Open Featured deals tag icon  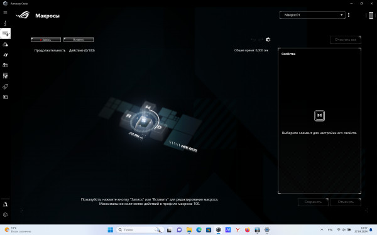coord(5,86)
